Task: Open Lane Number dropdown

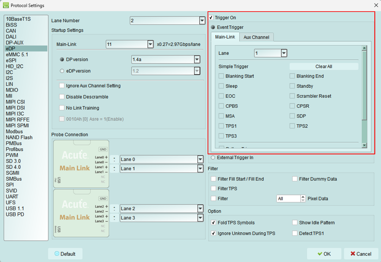Action: (202, 20)
